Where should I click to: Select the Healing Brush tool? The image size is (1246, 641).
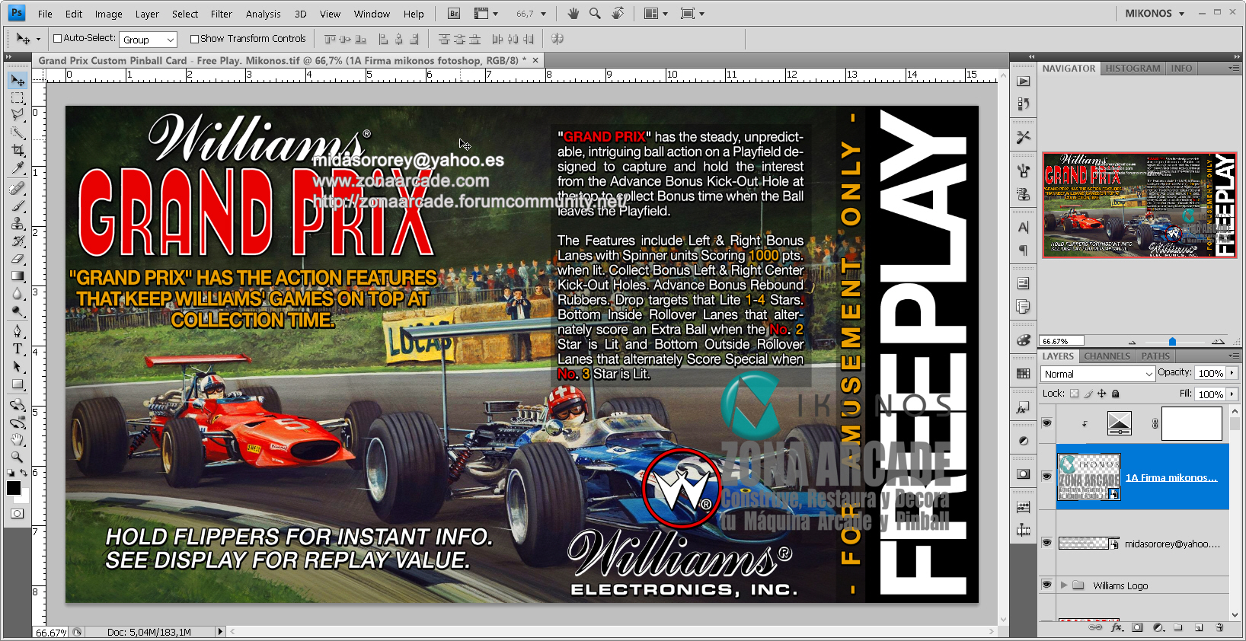pyautogui.click(x=17, y=188)
